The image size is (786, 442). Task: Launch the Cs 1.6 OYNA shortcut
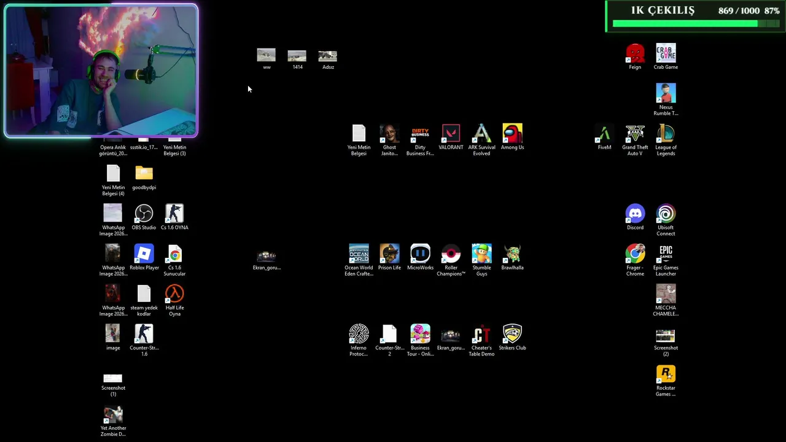pyautogui.click(x=174, y=214)
